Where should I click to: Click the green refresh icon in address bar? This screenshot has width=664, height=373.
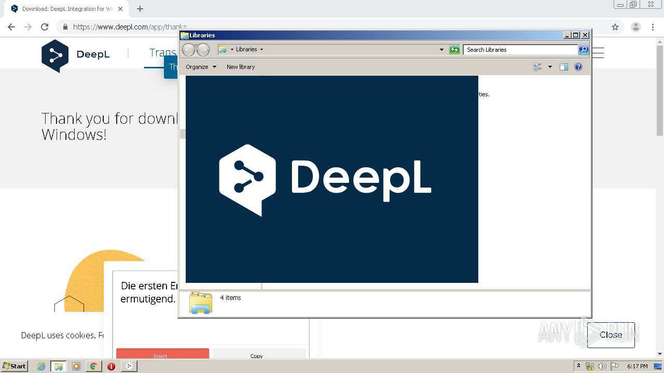click(x=454, y=50)
